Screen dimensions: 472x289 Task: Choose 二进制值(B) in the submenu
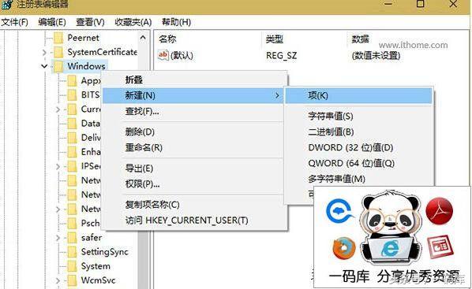(x=358, y=132)
